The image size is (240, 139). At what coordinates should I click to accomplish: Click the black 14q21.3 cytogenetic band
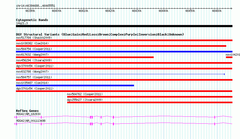pyautogui.click(x=124, y=26)
